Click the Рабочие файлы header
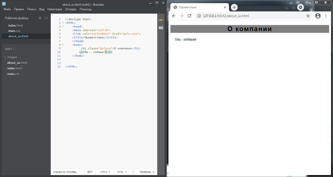The image size is (333, 177). coord(17,18)
